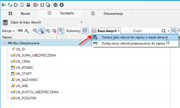Expand the Zapis do bazy danych dropdown arrow
The height and width of the screenshot is (108, 180).
pyautogui.click(x=81, y=22)
